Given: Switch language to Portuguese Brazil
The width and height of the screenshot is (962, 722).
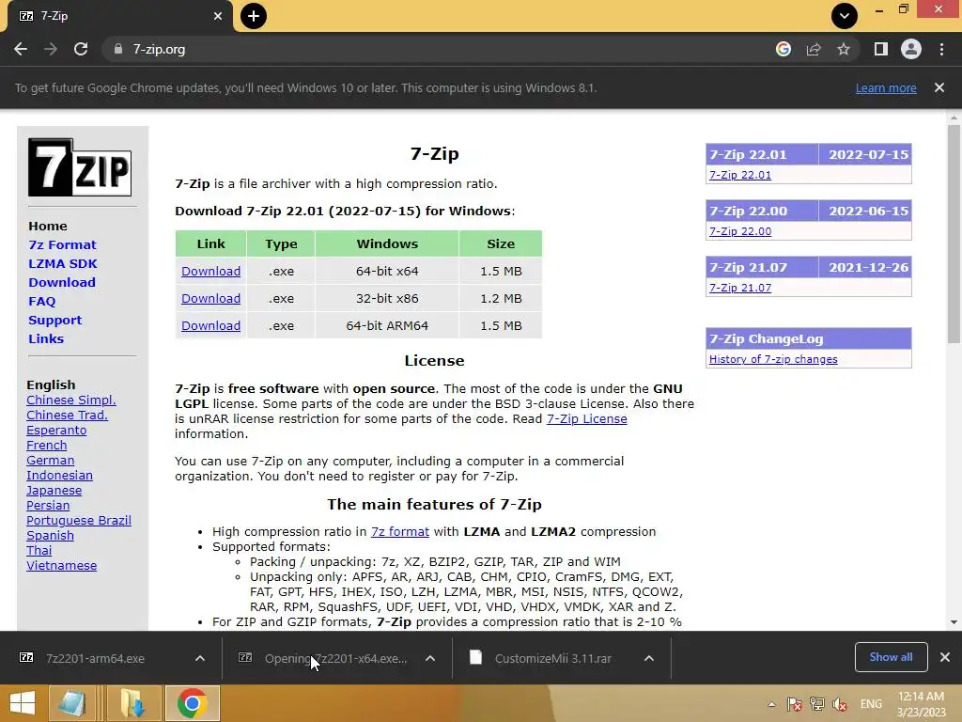Looking at the screenshot, I should point(79,521).
